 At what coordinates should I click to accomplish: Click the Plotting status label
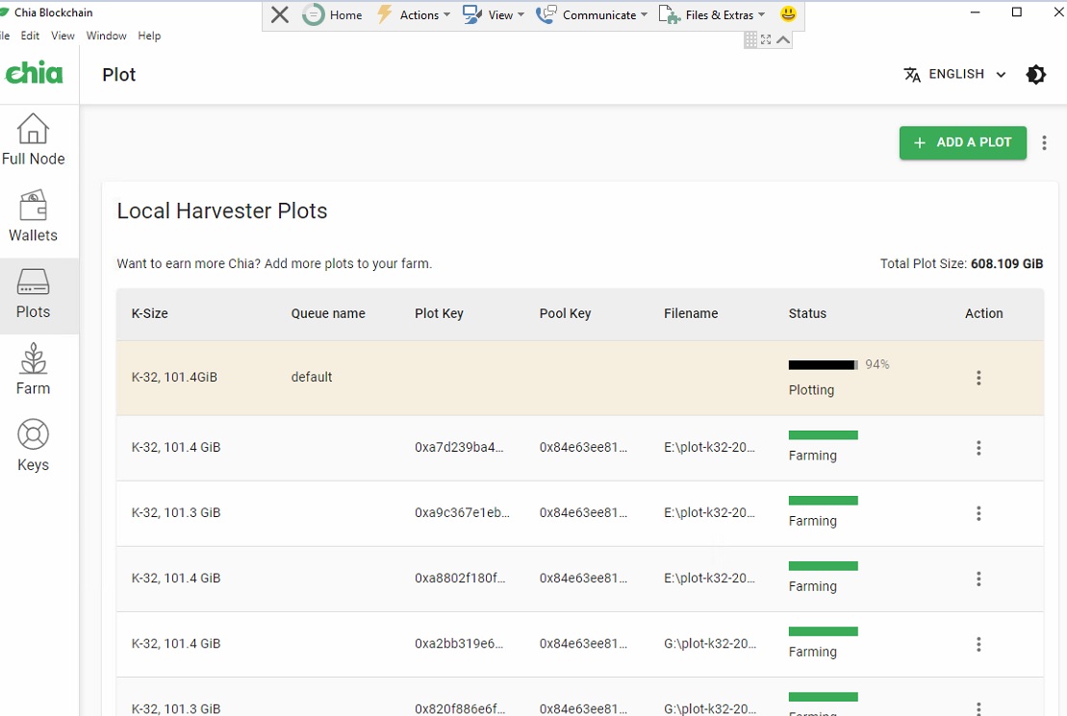click(x=811, y=390)
